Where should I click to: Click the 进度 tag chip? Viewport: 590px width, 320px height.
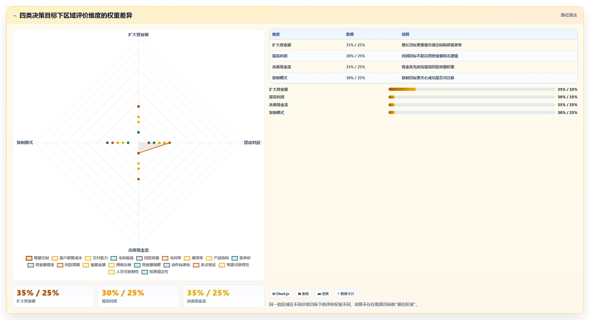tap(323, 294)
